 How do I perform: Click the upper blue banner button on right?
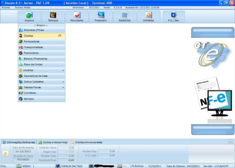coord(213,32)
